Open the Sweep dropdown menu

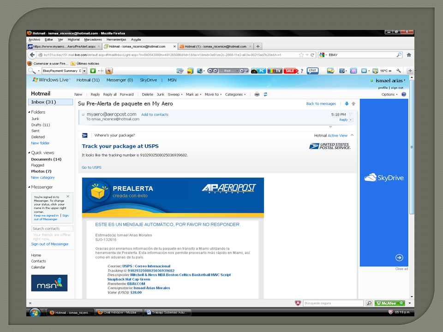click(175, 94)
